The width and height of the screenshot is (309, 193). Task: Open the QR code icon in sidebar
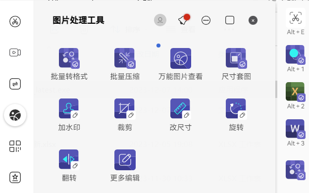[x=15, y=146]
